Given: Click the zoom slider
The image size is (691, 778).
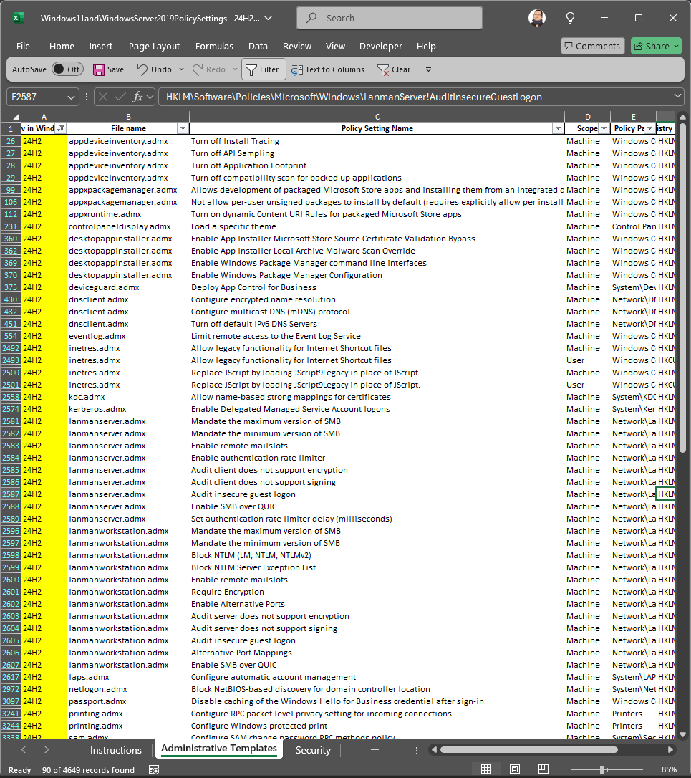Looking at the screenshot, I should pos(602,769).
